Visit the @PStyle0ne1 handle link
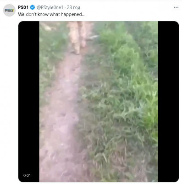 [x=50, y=7]
